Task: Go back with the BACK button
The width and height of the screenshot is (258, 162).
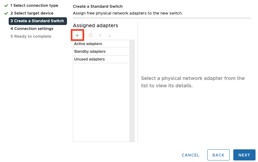Action: click(218, 155)
